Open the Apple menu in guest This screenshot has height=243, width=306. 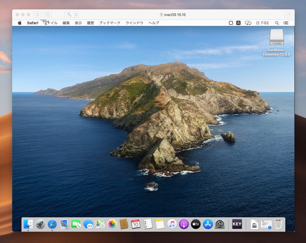pyautogui.click(x=20, y=23)
